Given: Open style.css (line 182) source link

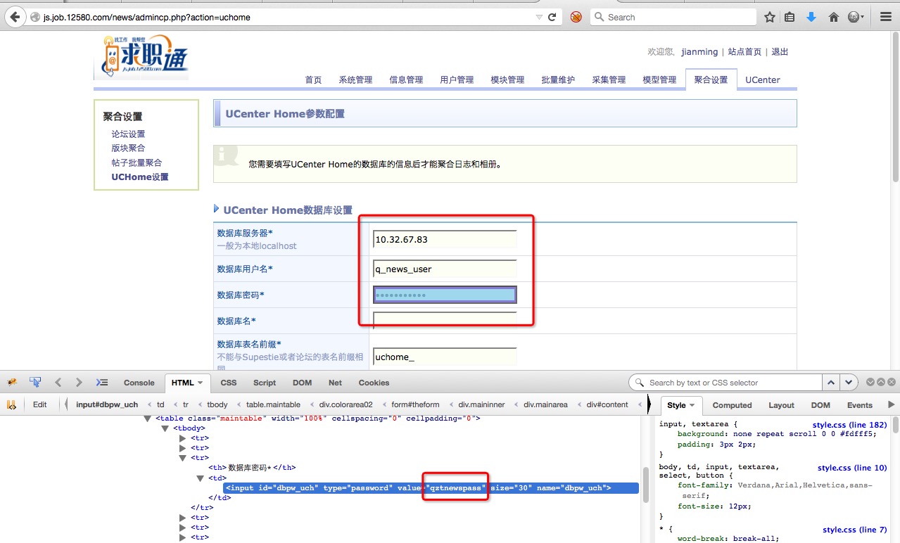Looking at the screenshot, I should tap(849, 424).
